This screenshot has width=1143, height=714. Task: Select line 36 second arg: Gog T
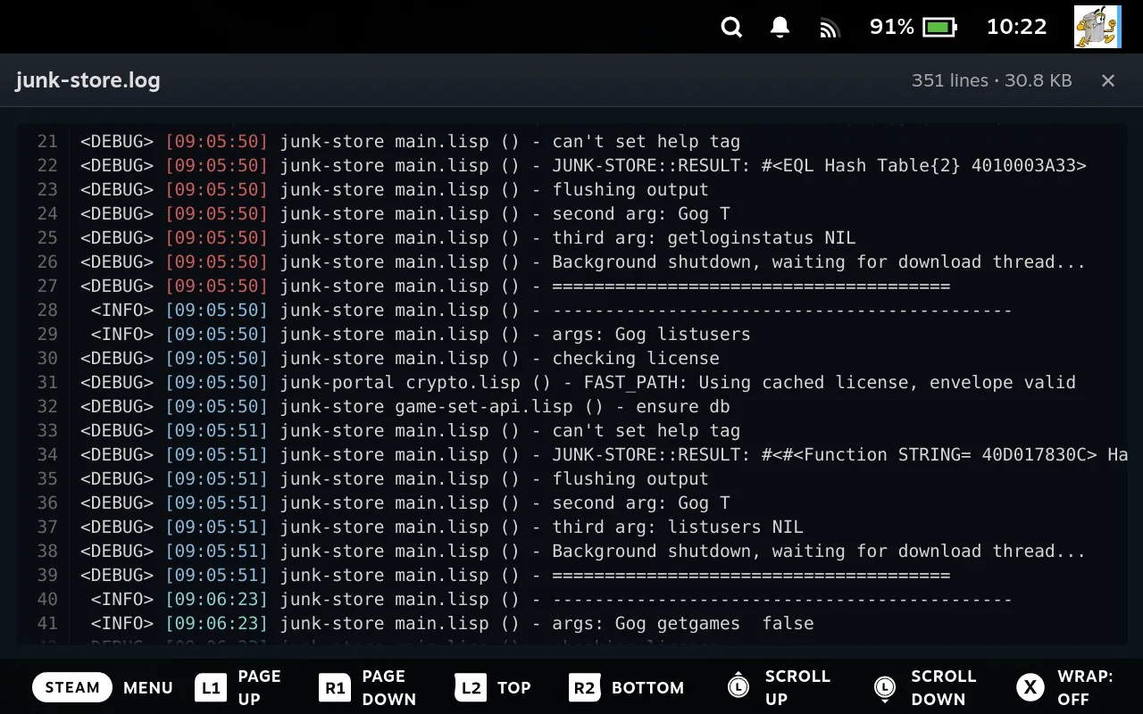point(571,502)
